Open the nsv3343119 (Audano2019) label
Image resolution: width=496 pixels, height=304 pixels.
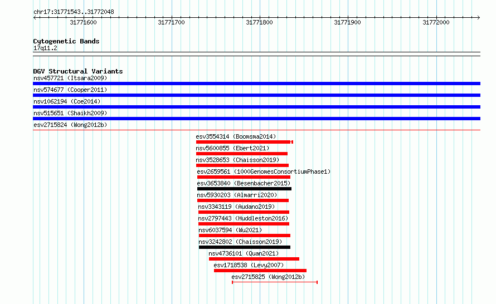tap(236, 207)
